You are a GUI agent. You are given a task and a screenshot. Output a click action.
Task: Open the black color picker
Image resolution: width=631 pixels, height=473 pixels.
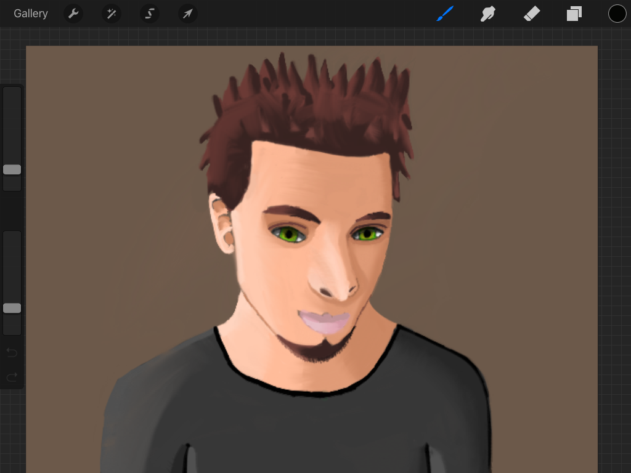pyautogui.click(x=617, y=14)
